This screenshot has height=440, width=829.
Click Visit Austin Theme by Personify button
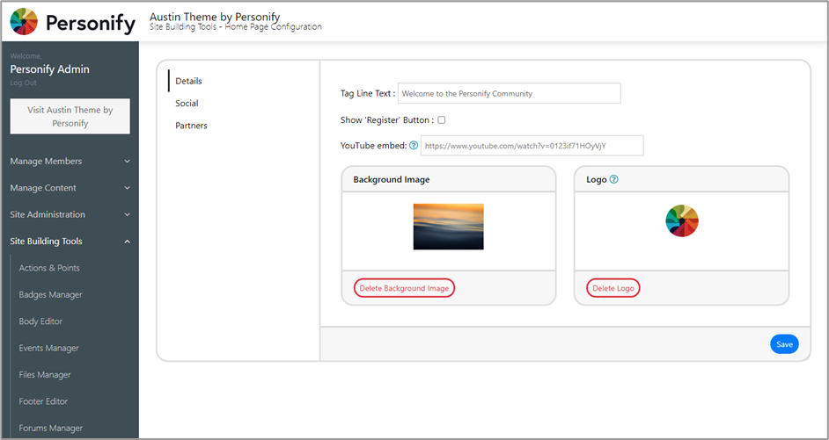point(70,117)
